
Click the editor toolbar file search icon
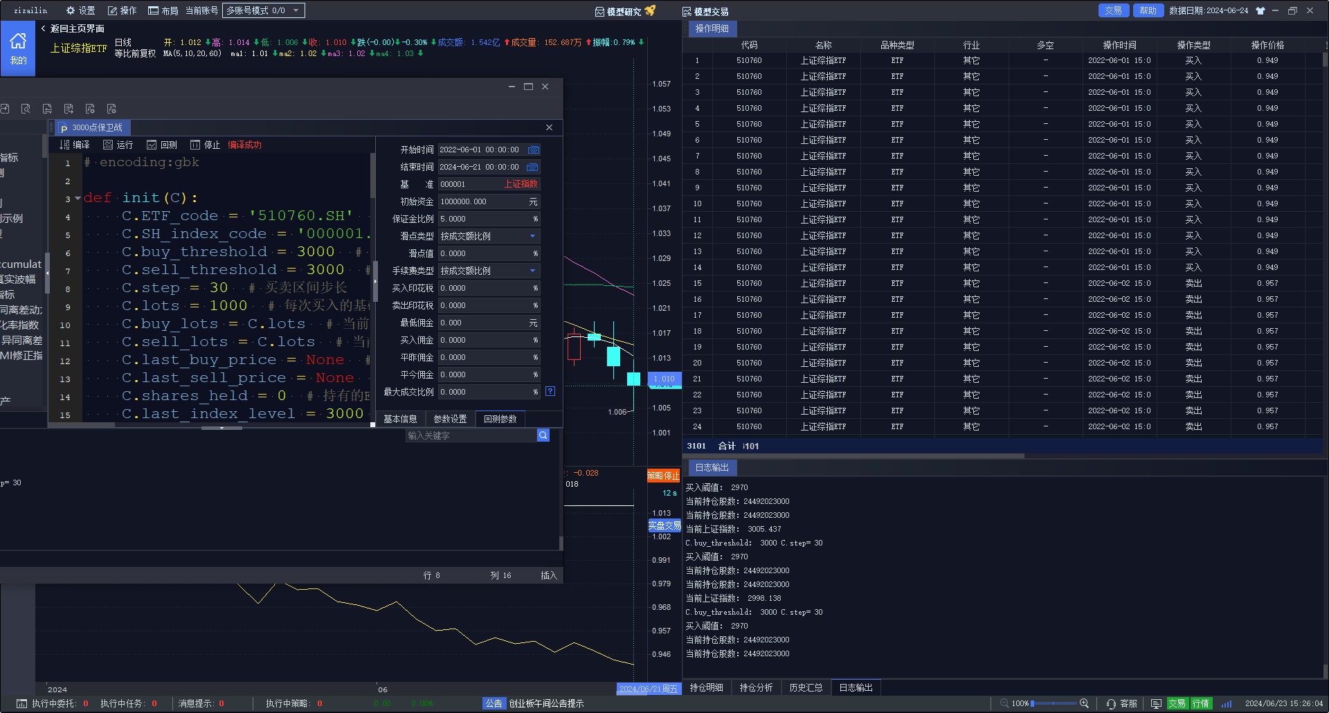coord(26,109)
